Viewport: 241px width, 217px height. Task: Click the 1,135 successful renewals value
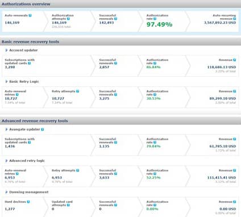[104, 146]
